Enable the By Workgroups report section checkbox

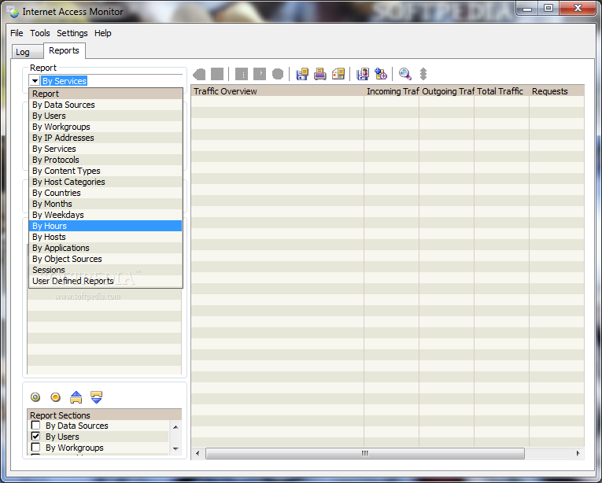point(35,448)
